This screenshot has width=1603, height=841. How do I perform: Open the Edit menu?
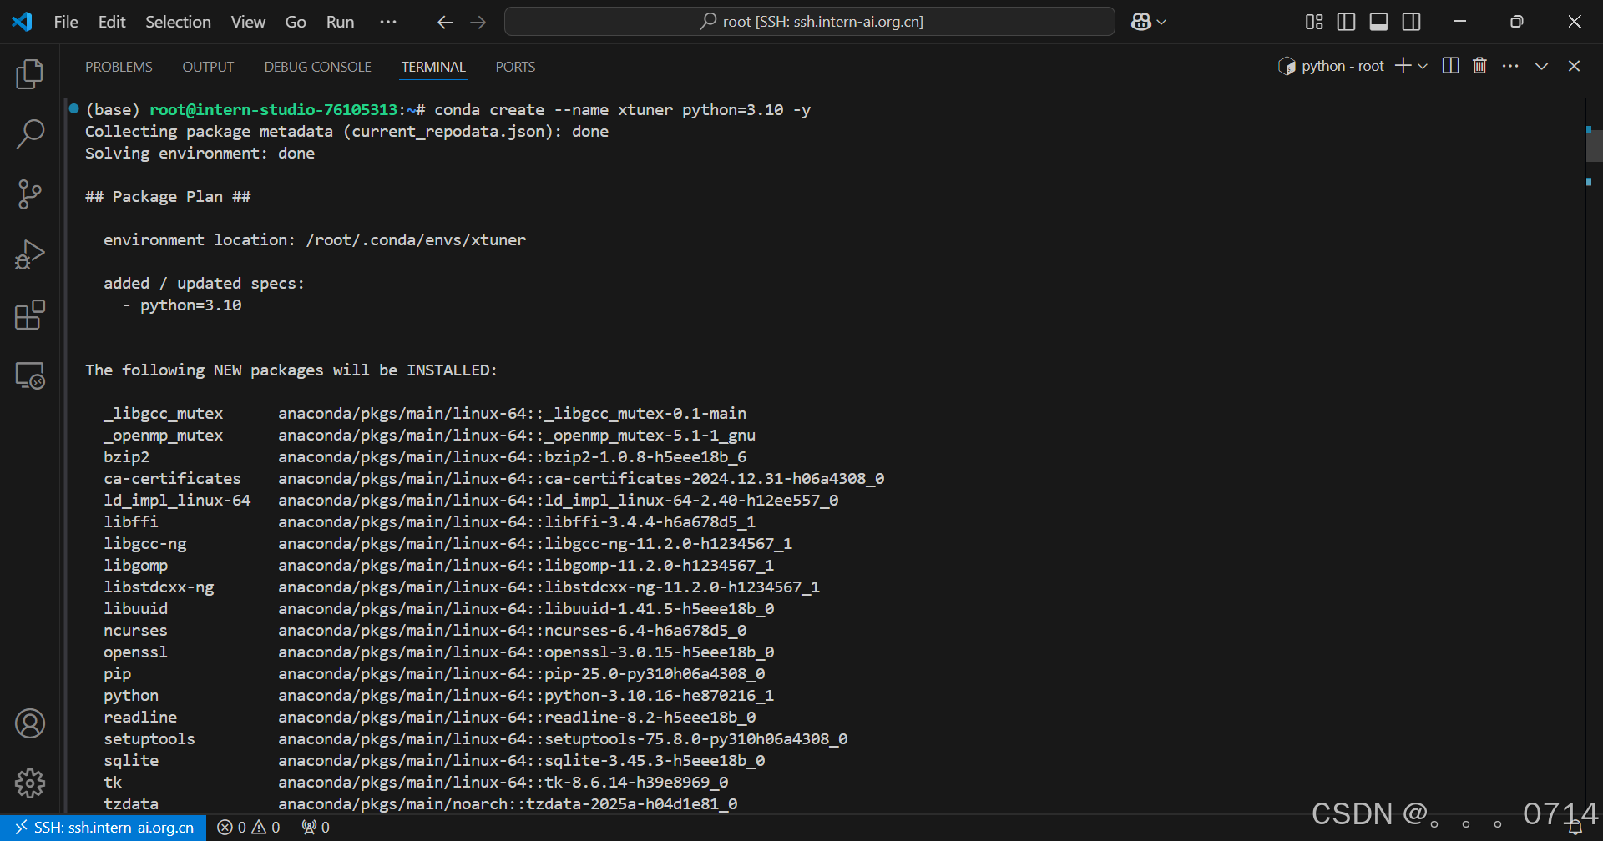[112, 23]
